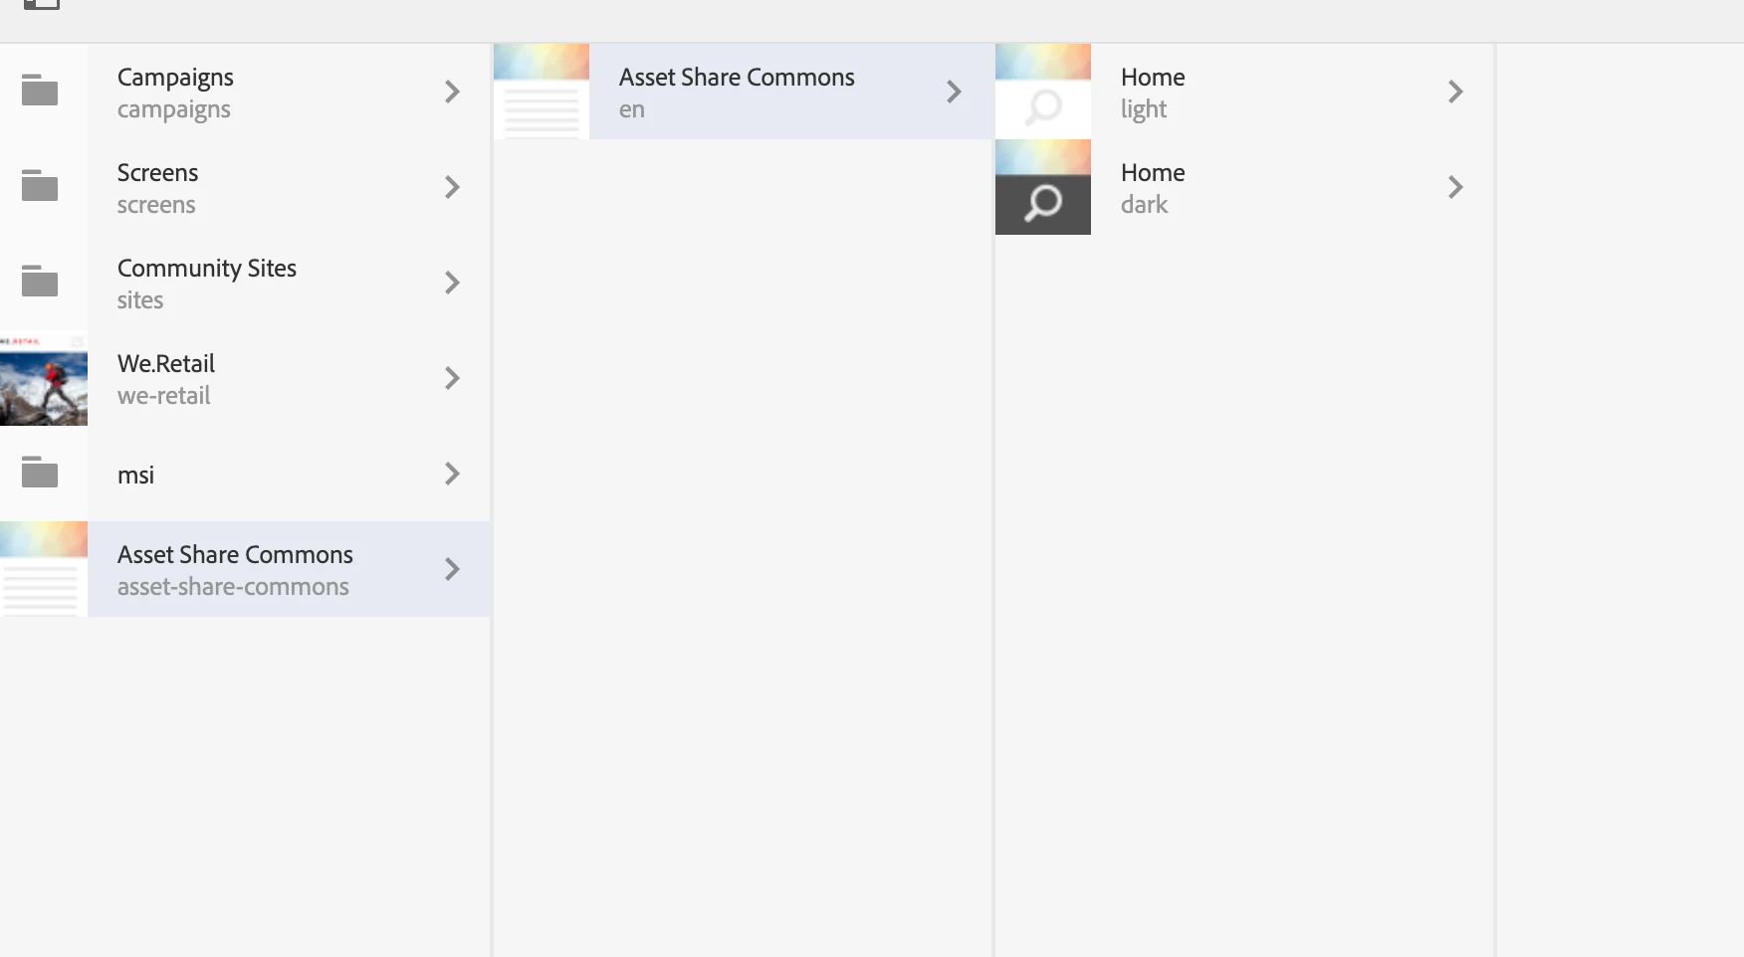Select the We.Retail page thumbnail
Viewport: 1744px width, 957px height.
tap(44, 378)
